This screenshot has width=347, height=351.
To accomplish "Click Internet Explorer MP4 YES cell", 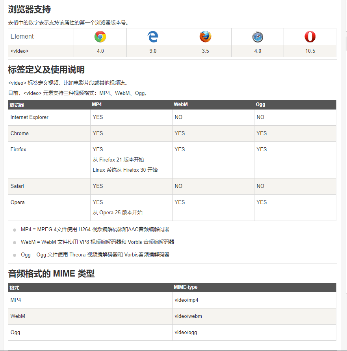I will point(131,117).
